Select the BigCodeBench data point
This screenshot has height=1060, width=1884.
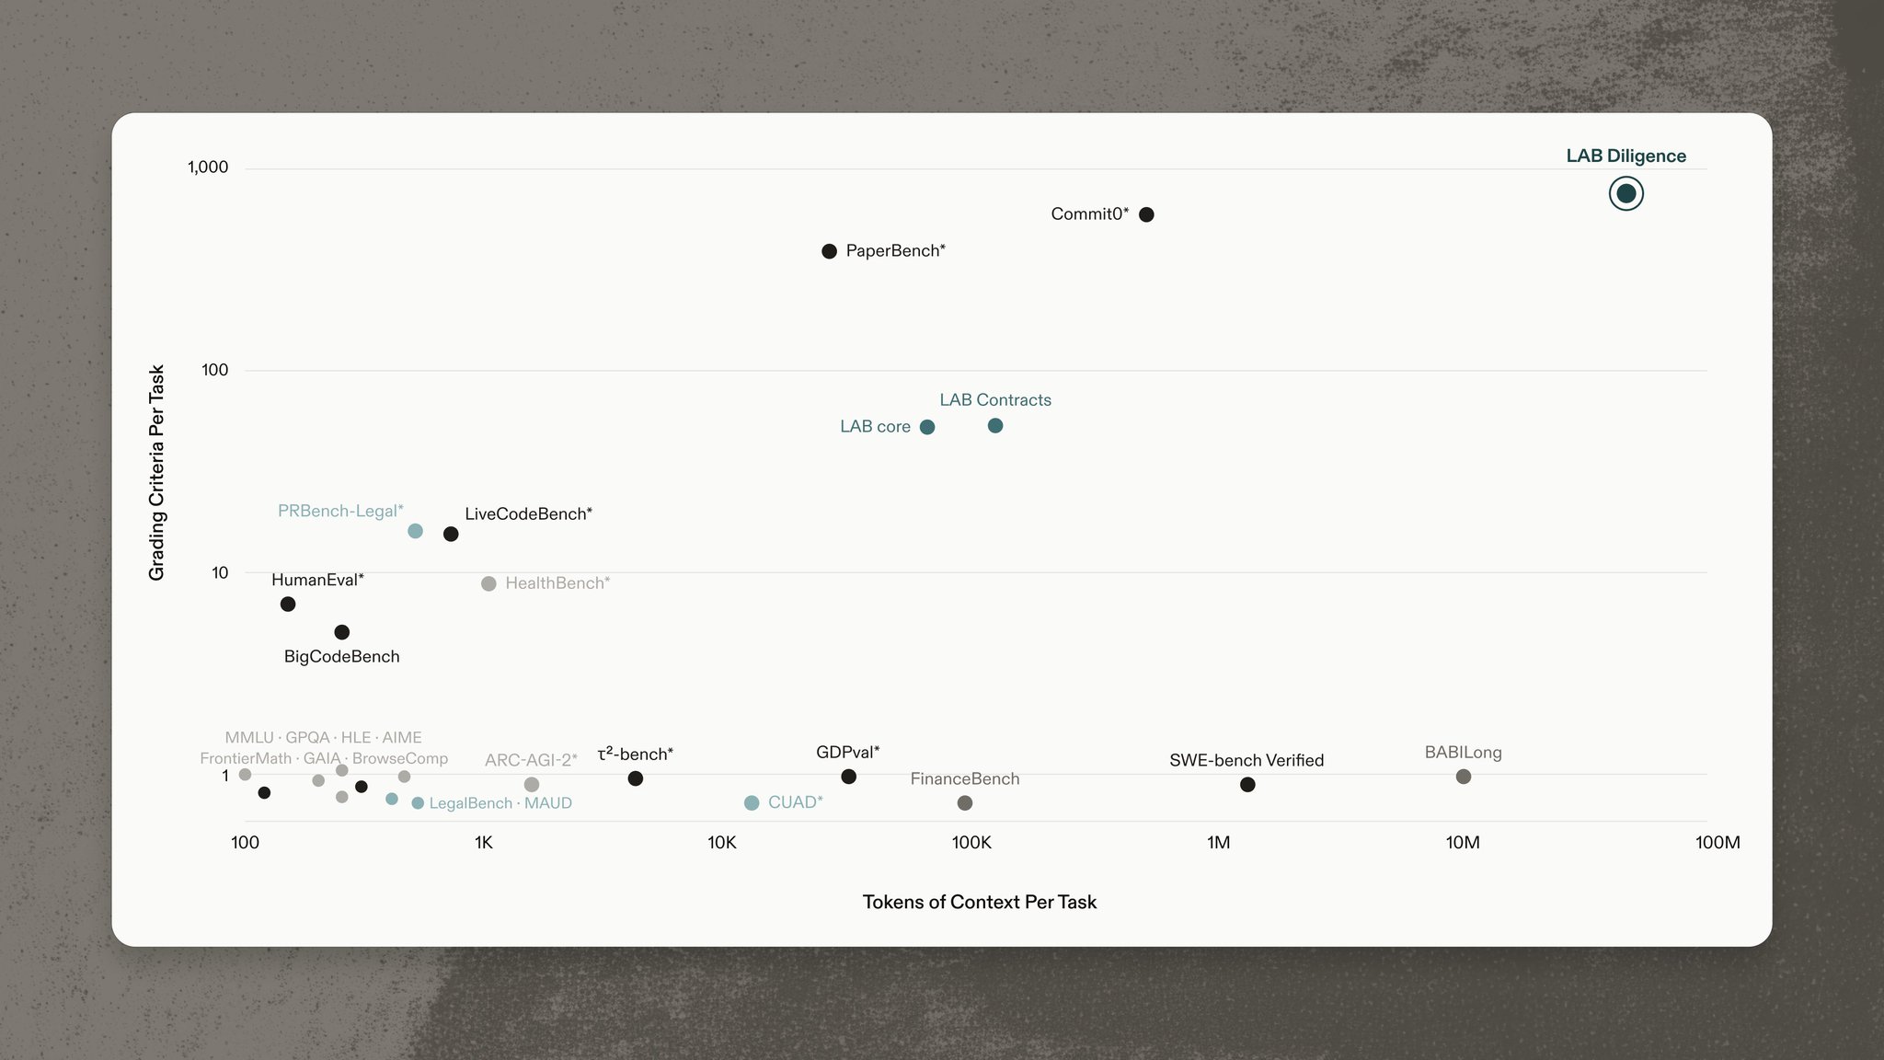click(x=342, y=632)
